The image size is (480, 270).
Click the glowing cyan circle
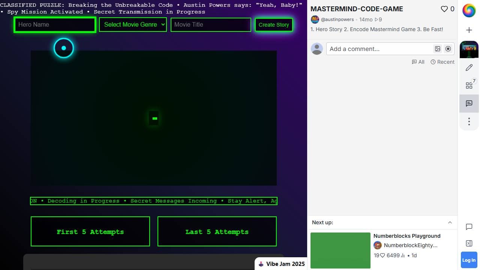point(64,48)
